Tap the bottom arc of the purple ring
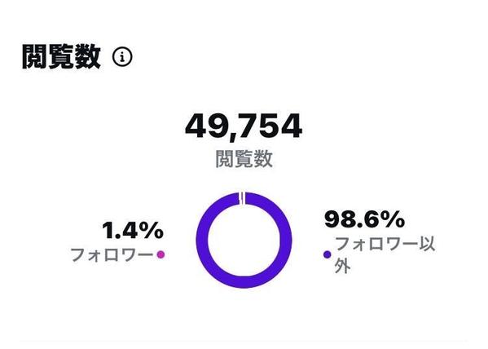488x349 pixels. tap(244, 282)
